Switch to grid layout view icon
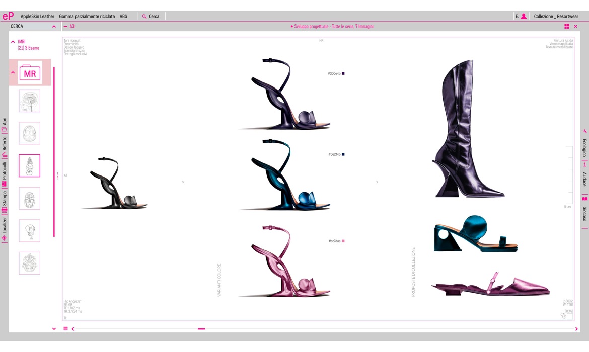Screen dimensions: 589x352 coord(567,26)
